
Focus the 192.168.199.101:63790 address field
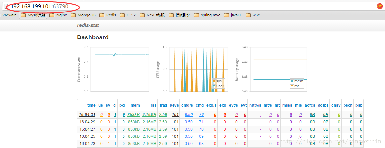pyautogui.click(x=192, y=6)
